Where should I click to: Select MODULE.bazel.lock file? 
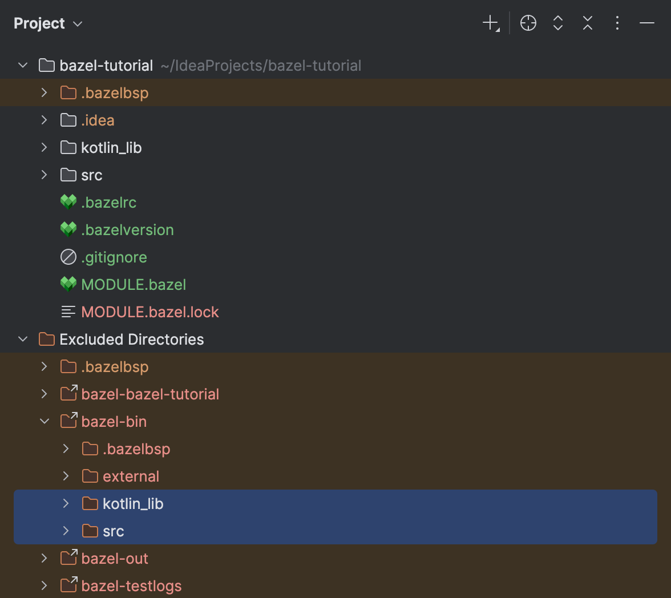150,312
